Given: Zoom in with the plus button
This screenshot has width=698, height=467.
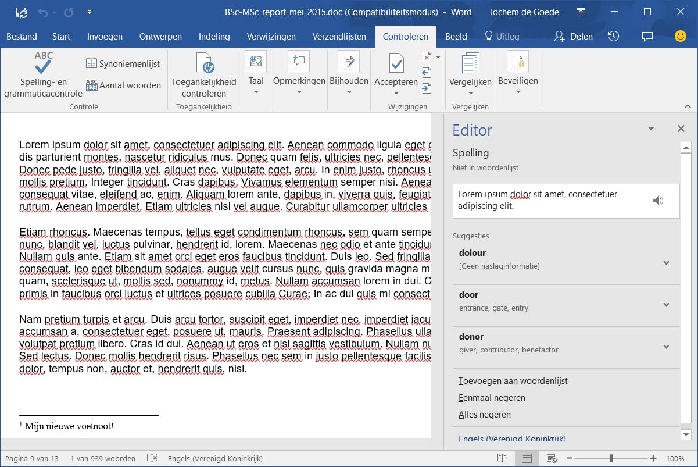Looking at the screenshot, I should (653, 458).
